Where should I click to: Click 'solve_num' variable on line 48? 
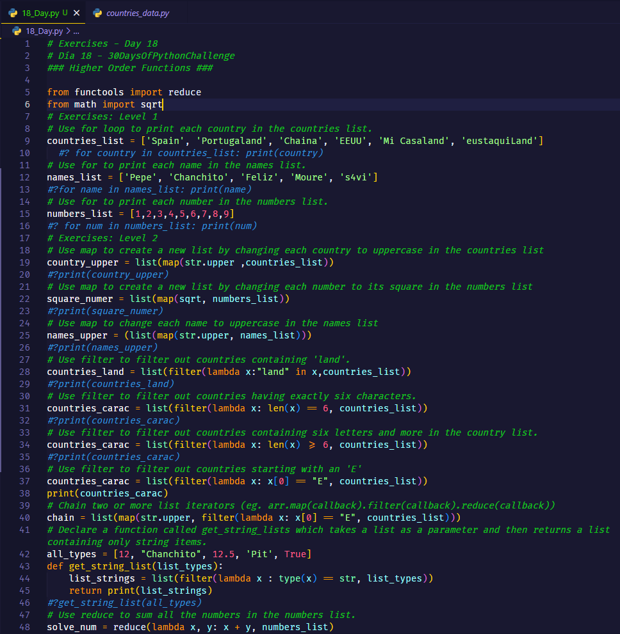(x=72, y=627)
